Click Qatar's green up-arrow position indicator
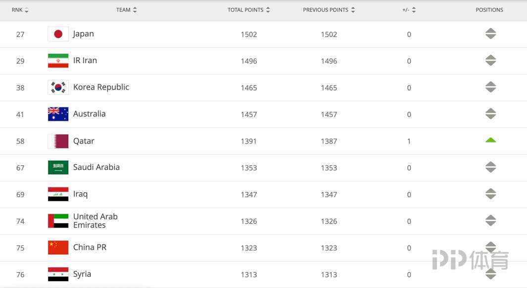The image size is (527, 288). (x=491, y=140)
